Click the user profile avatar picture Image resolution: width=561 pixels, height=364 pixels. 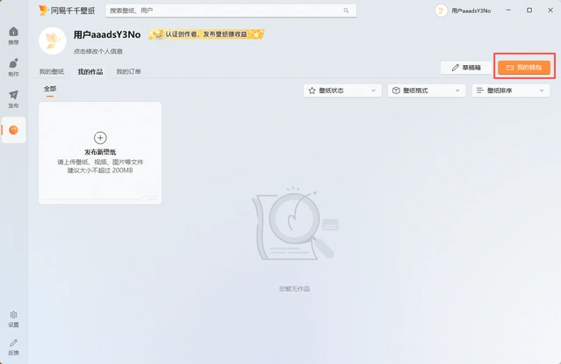pyautogui.click(x=54, y=40)
